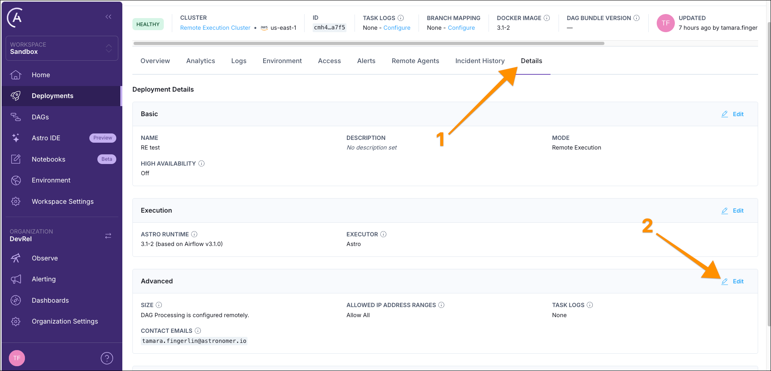Screen dimensions: 771x371
Task: Click the Astronomer logo at top left
Action: 15,17
